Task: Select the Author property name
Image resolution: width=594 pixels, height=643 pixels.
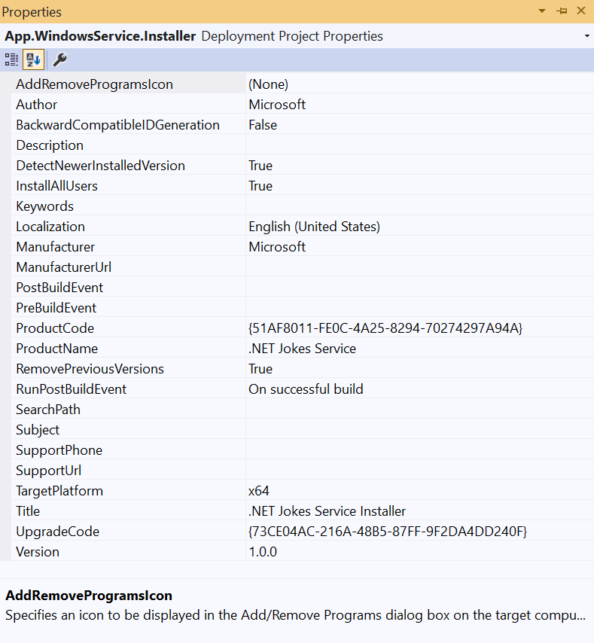Action: pyautogui.click(x=36, y=105)
